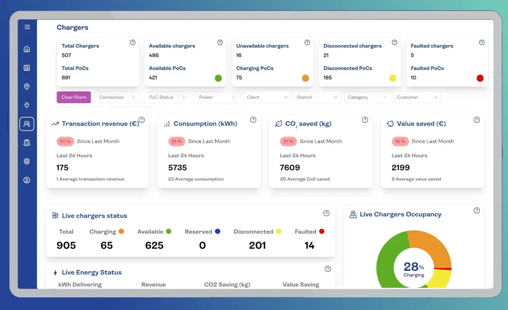Expand the Category filter dropdown
The image size is (508, 310).
(367, 98)
